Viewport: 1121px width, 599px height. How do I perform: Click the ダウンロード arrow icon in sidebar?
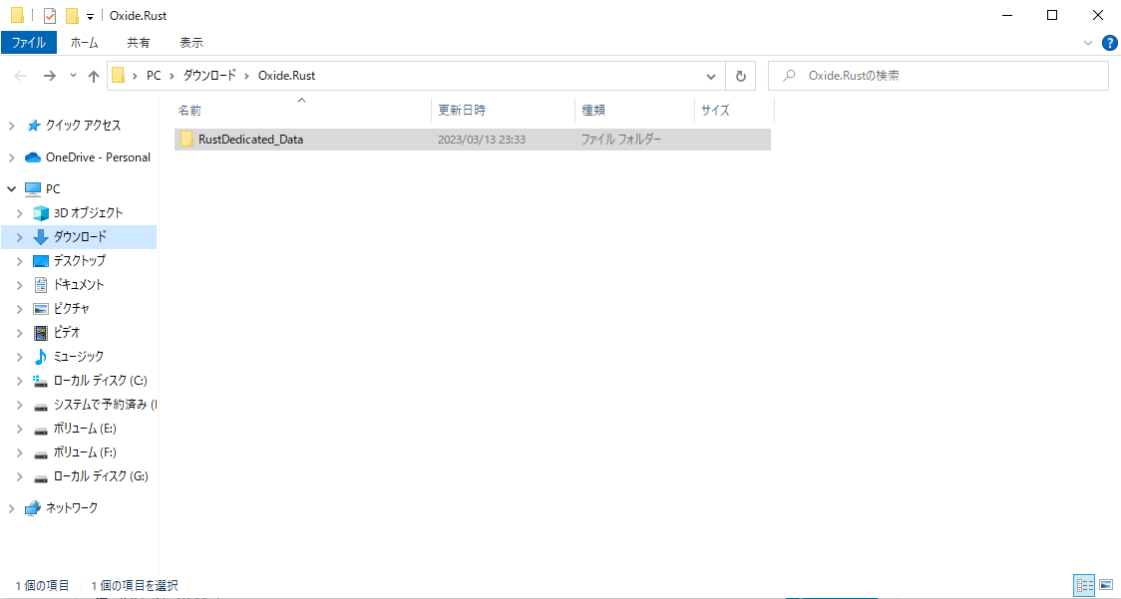[x=41, y=237]
